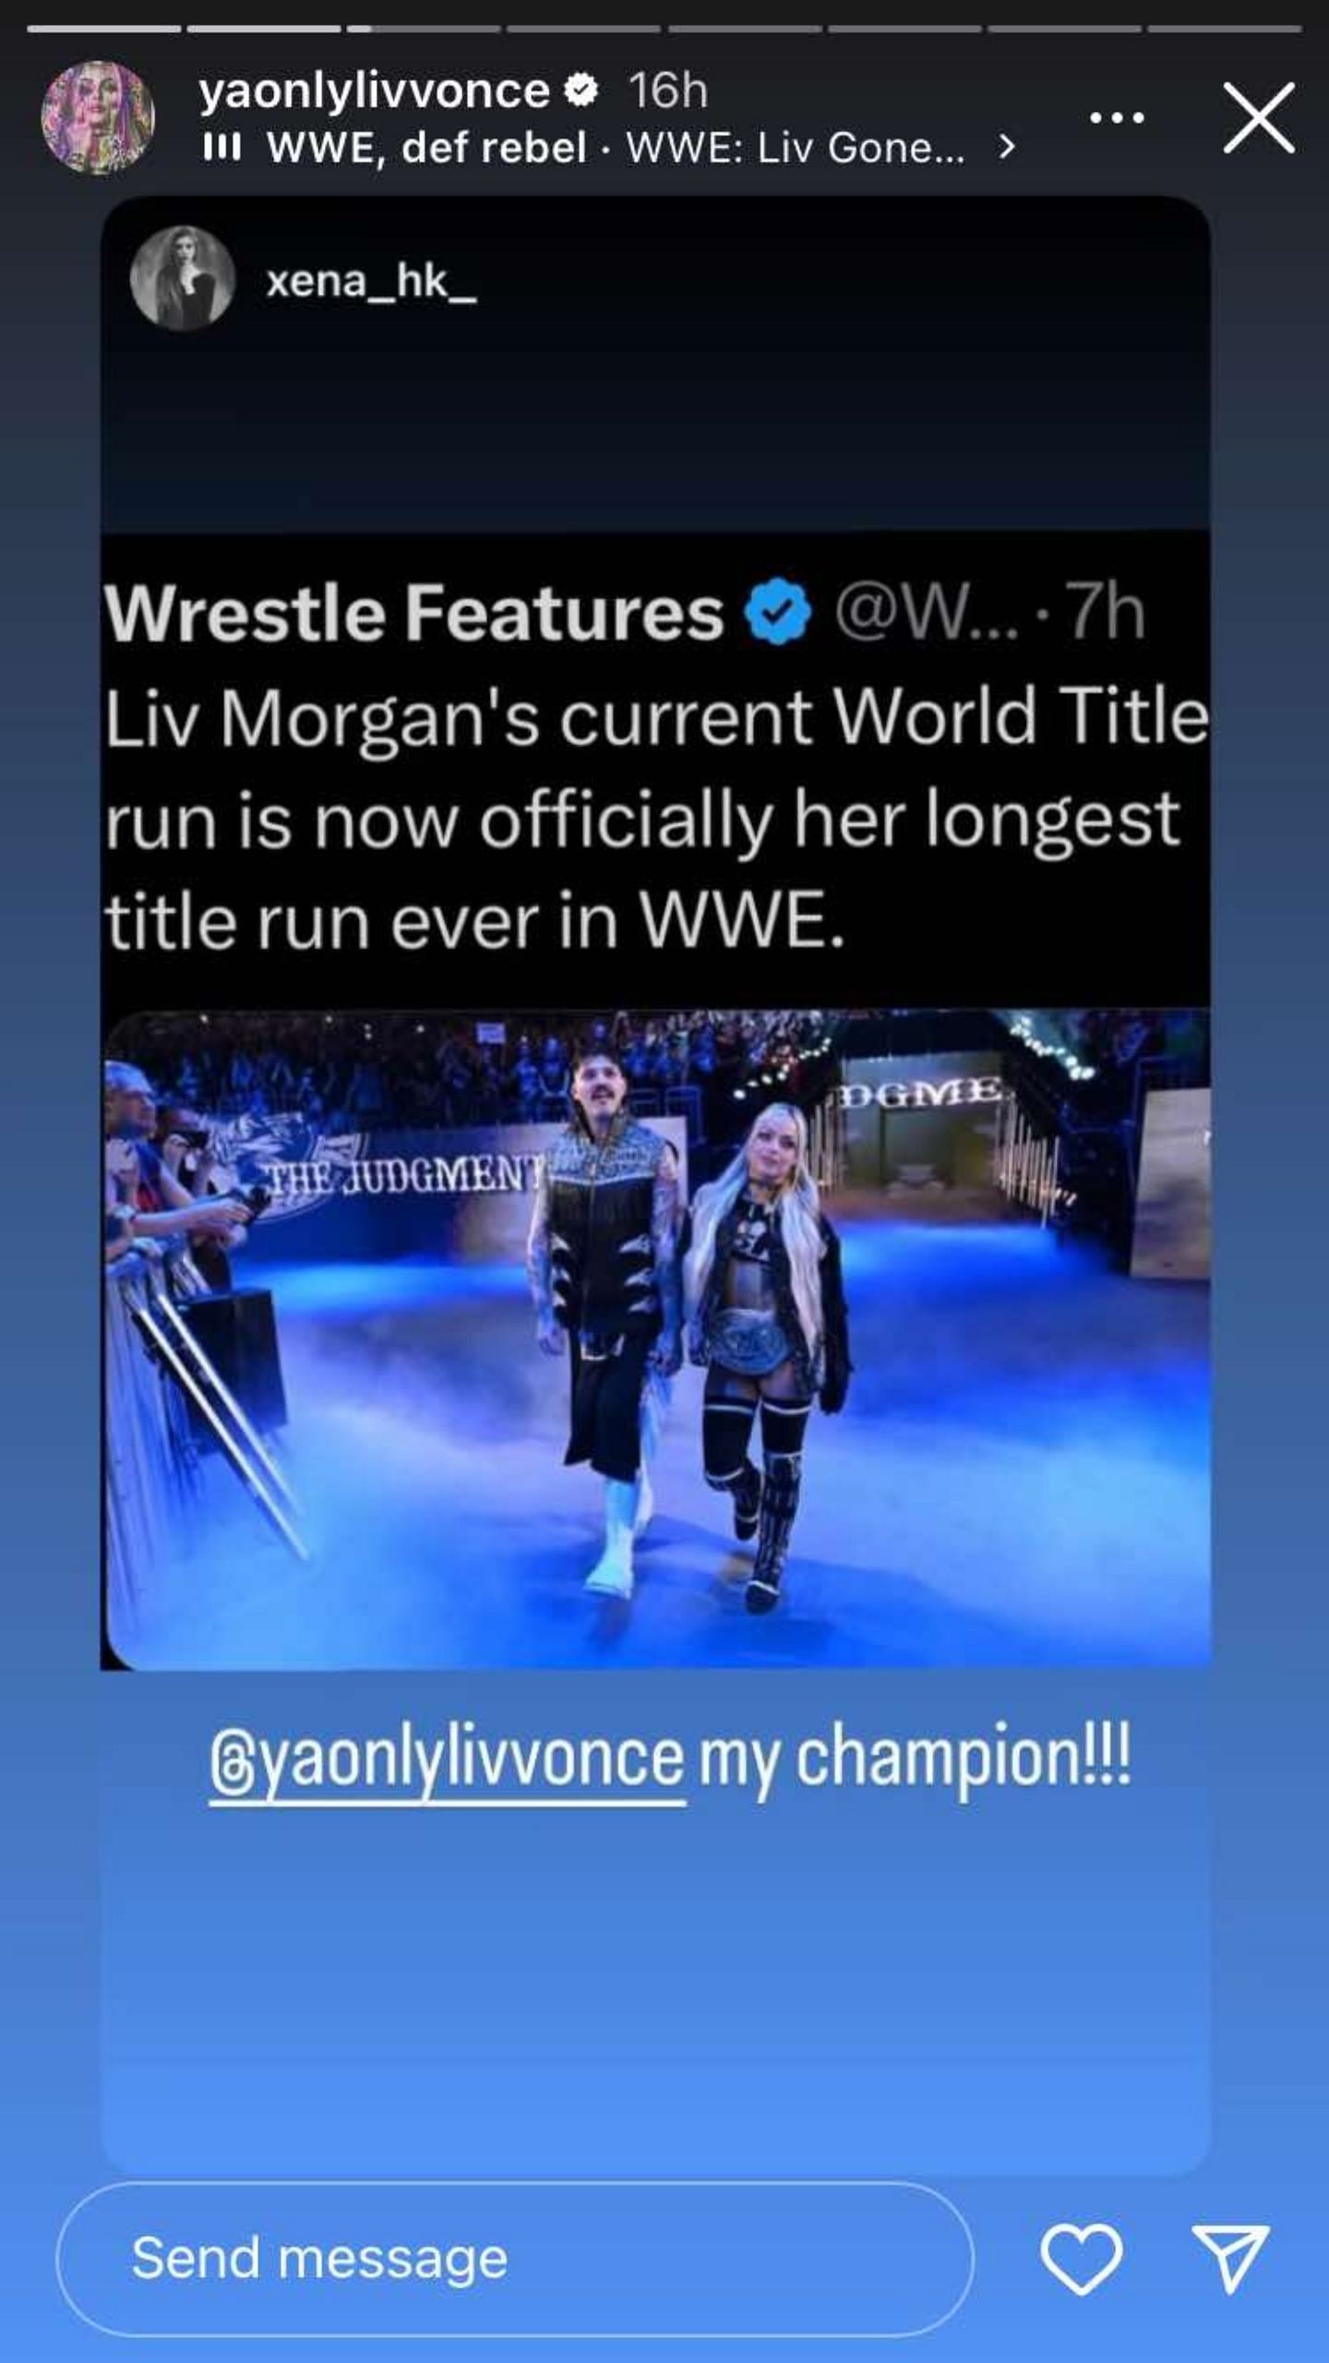This screenshot has width=1329, height=2363.
Task: Open yaonlylivvonce profile picture
Action: pos(98,119)
